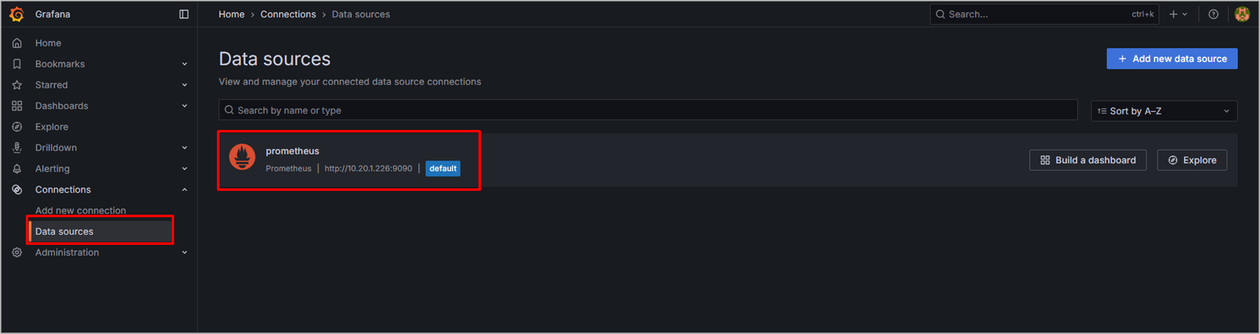Toggle the sidebar dock menu icon

(x=184, y=14)
